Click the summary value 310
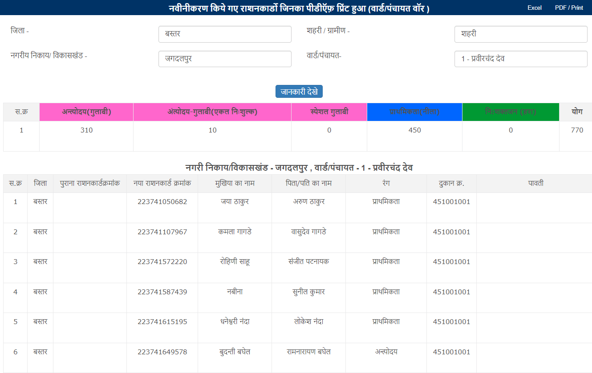Viewport: 592px width, 373px height. pyautogui.click(x=86, y=130)
